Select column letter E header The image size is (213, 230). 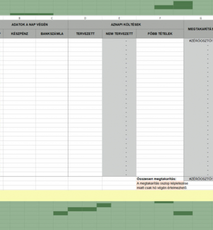click(x=119, y=18)
